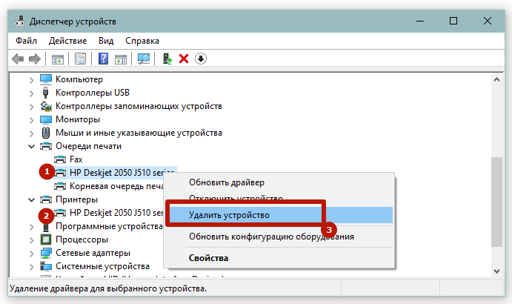
Task: Select HP Deskjet 2050 under Принтеры
Action: pos(116,213)
